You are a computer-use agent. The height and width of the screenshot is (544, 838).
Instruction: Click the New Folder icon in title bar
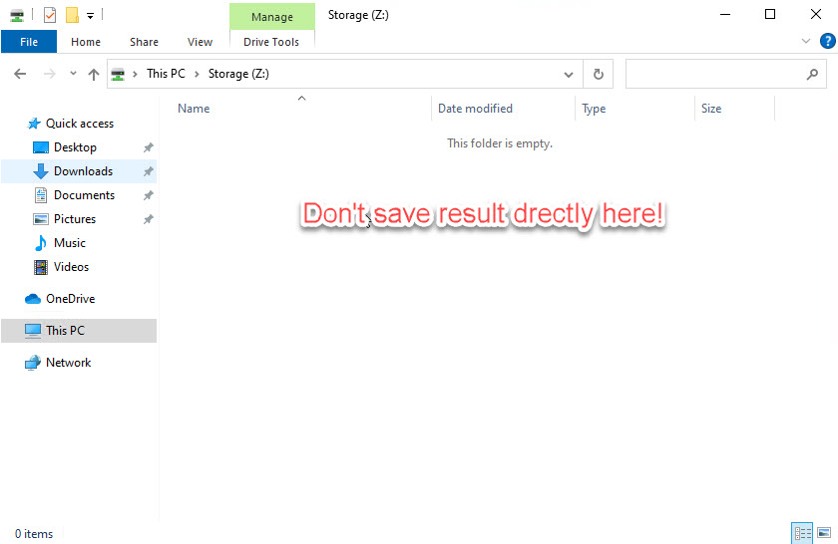click(72, 15)
